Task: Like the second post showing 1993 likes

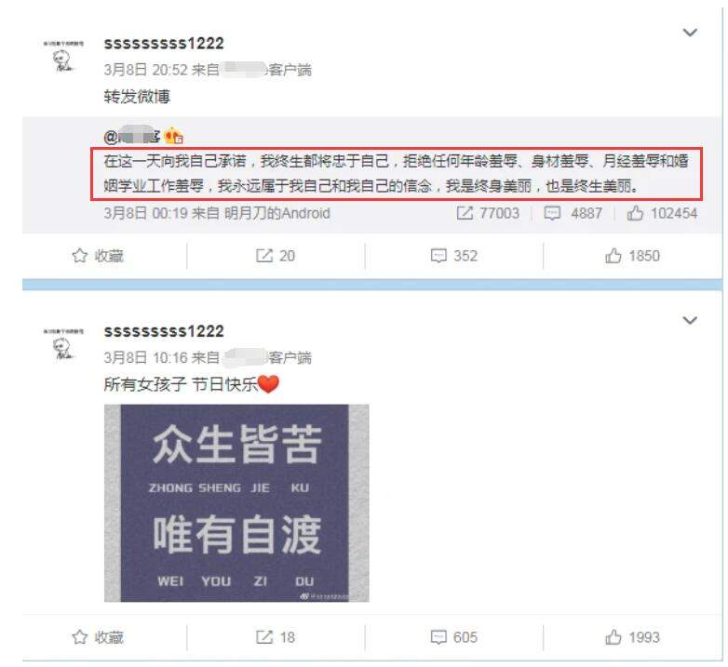Action: pyautogui.click(x=632, y=637)
